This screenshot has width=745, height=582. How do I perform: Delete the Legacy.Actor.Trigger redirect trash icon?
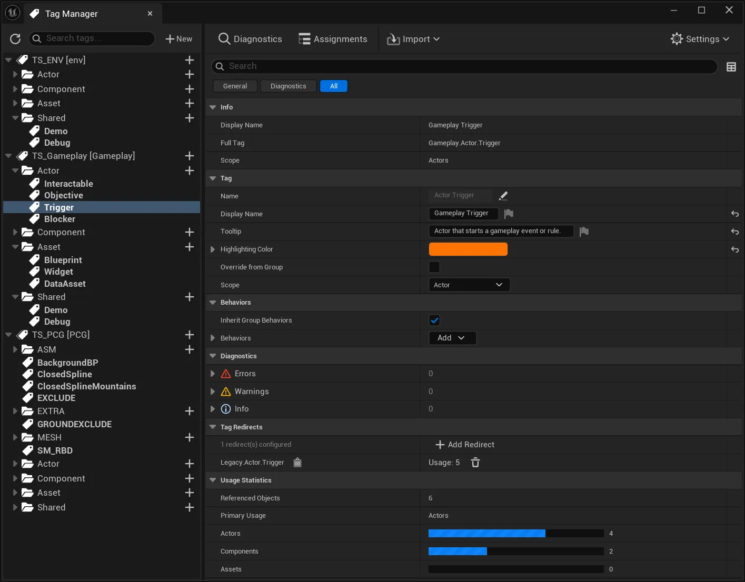tap(475, 463)
